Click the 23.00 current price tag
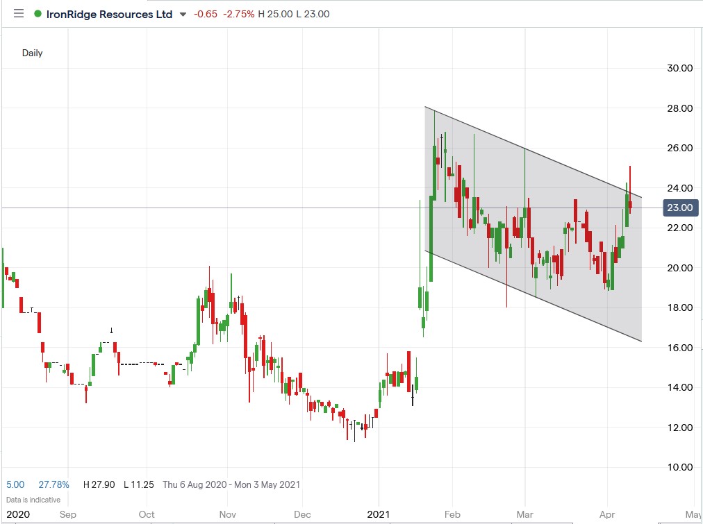 pyautogui.click(x=680, y=208)
